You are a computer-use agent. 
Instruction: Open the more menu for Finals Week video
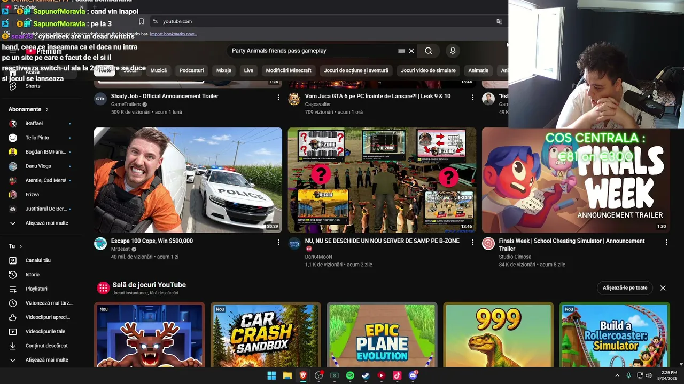click(666, 242)
